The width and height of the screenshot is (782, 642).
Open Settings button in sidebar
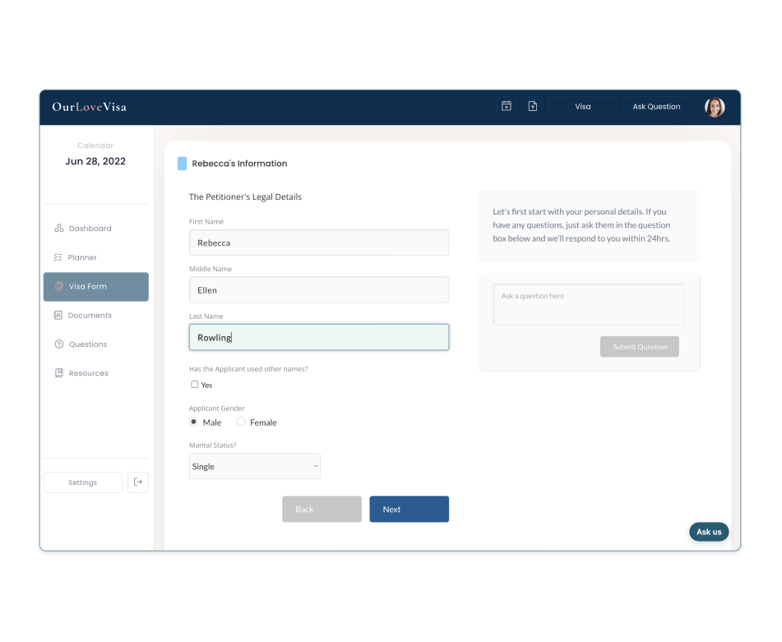pyautogui.click(x=83, y=482)
